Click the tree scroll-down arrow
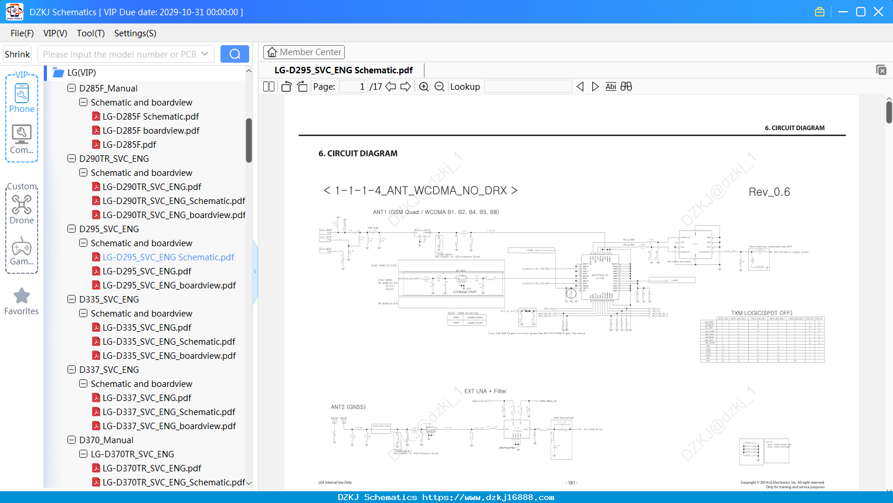Viewport: 893px width, 503px height. (249, 483)
